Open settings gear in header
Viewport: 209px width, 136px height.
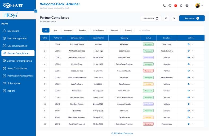coord(187,6)
